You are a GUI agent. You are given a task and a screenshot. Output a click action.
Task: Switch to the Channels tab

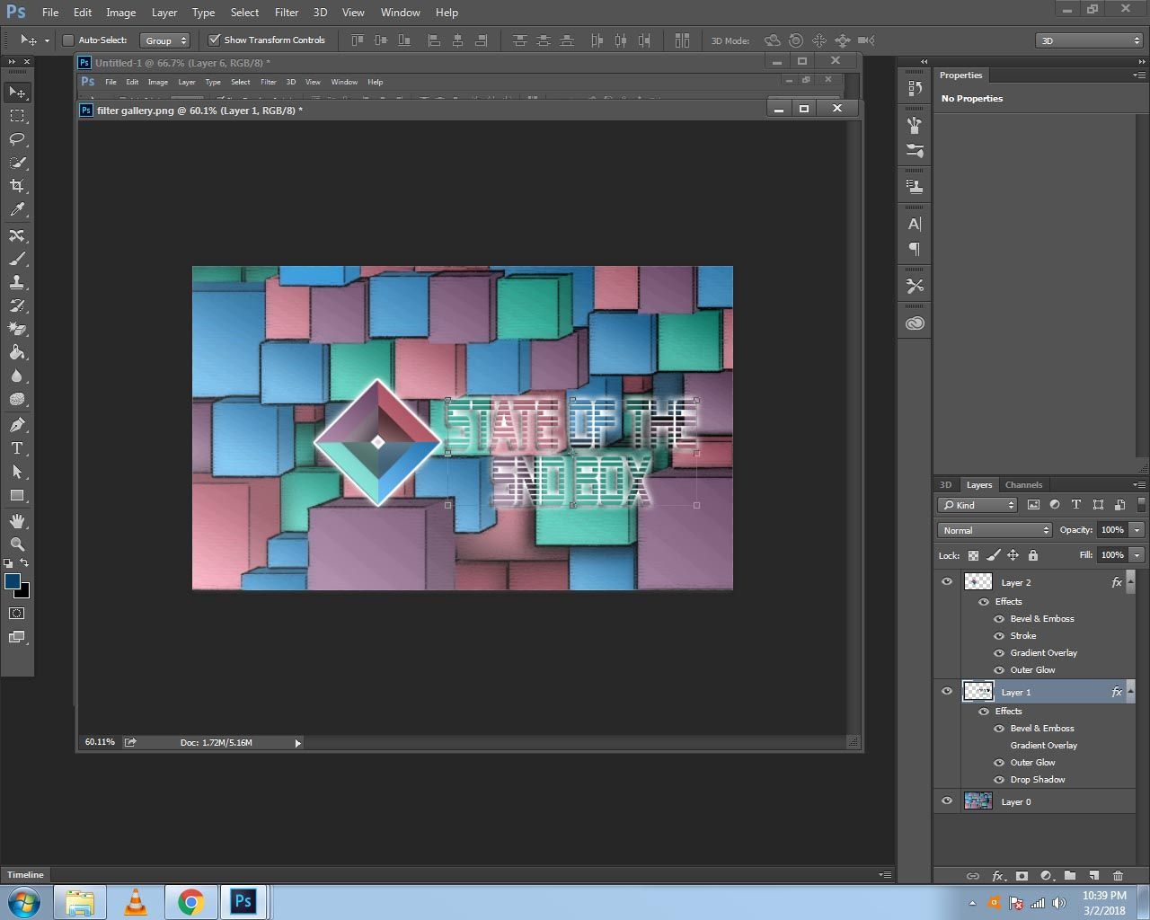[x=1023, y=484]
